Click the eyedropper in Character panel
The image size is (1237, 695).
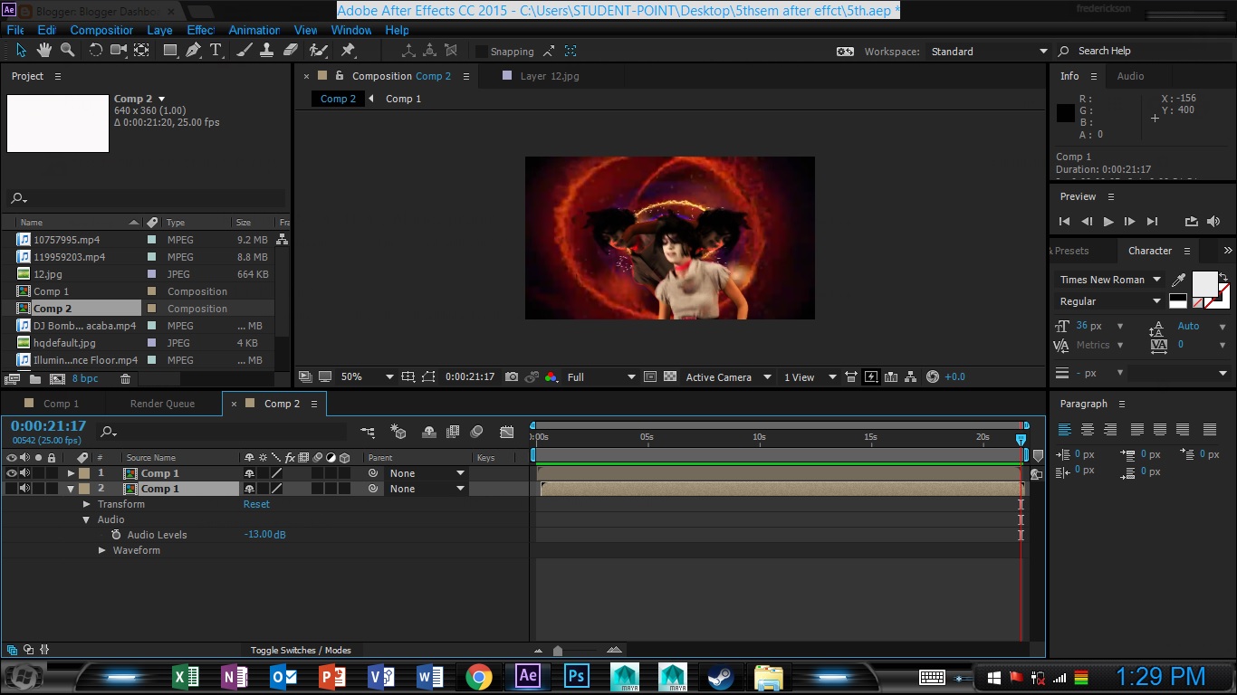(x=1178, y=280)
